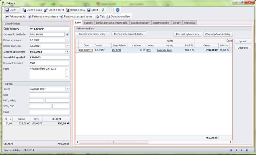
Task: Expand the Uložit split-button arrow
Action: click(18, 10)
